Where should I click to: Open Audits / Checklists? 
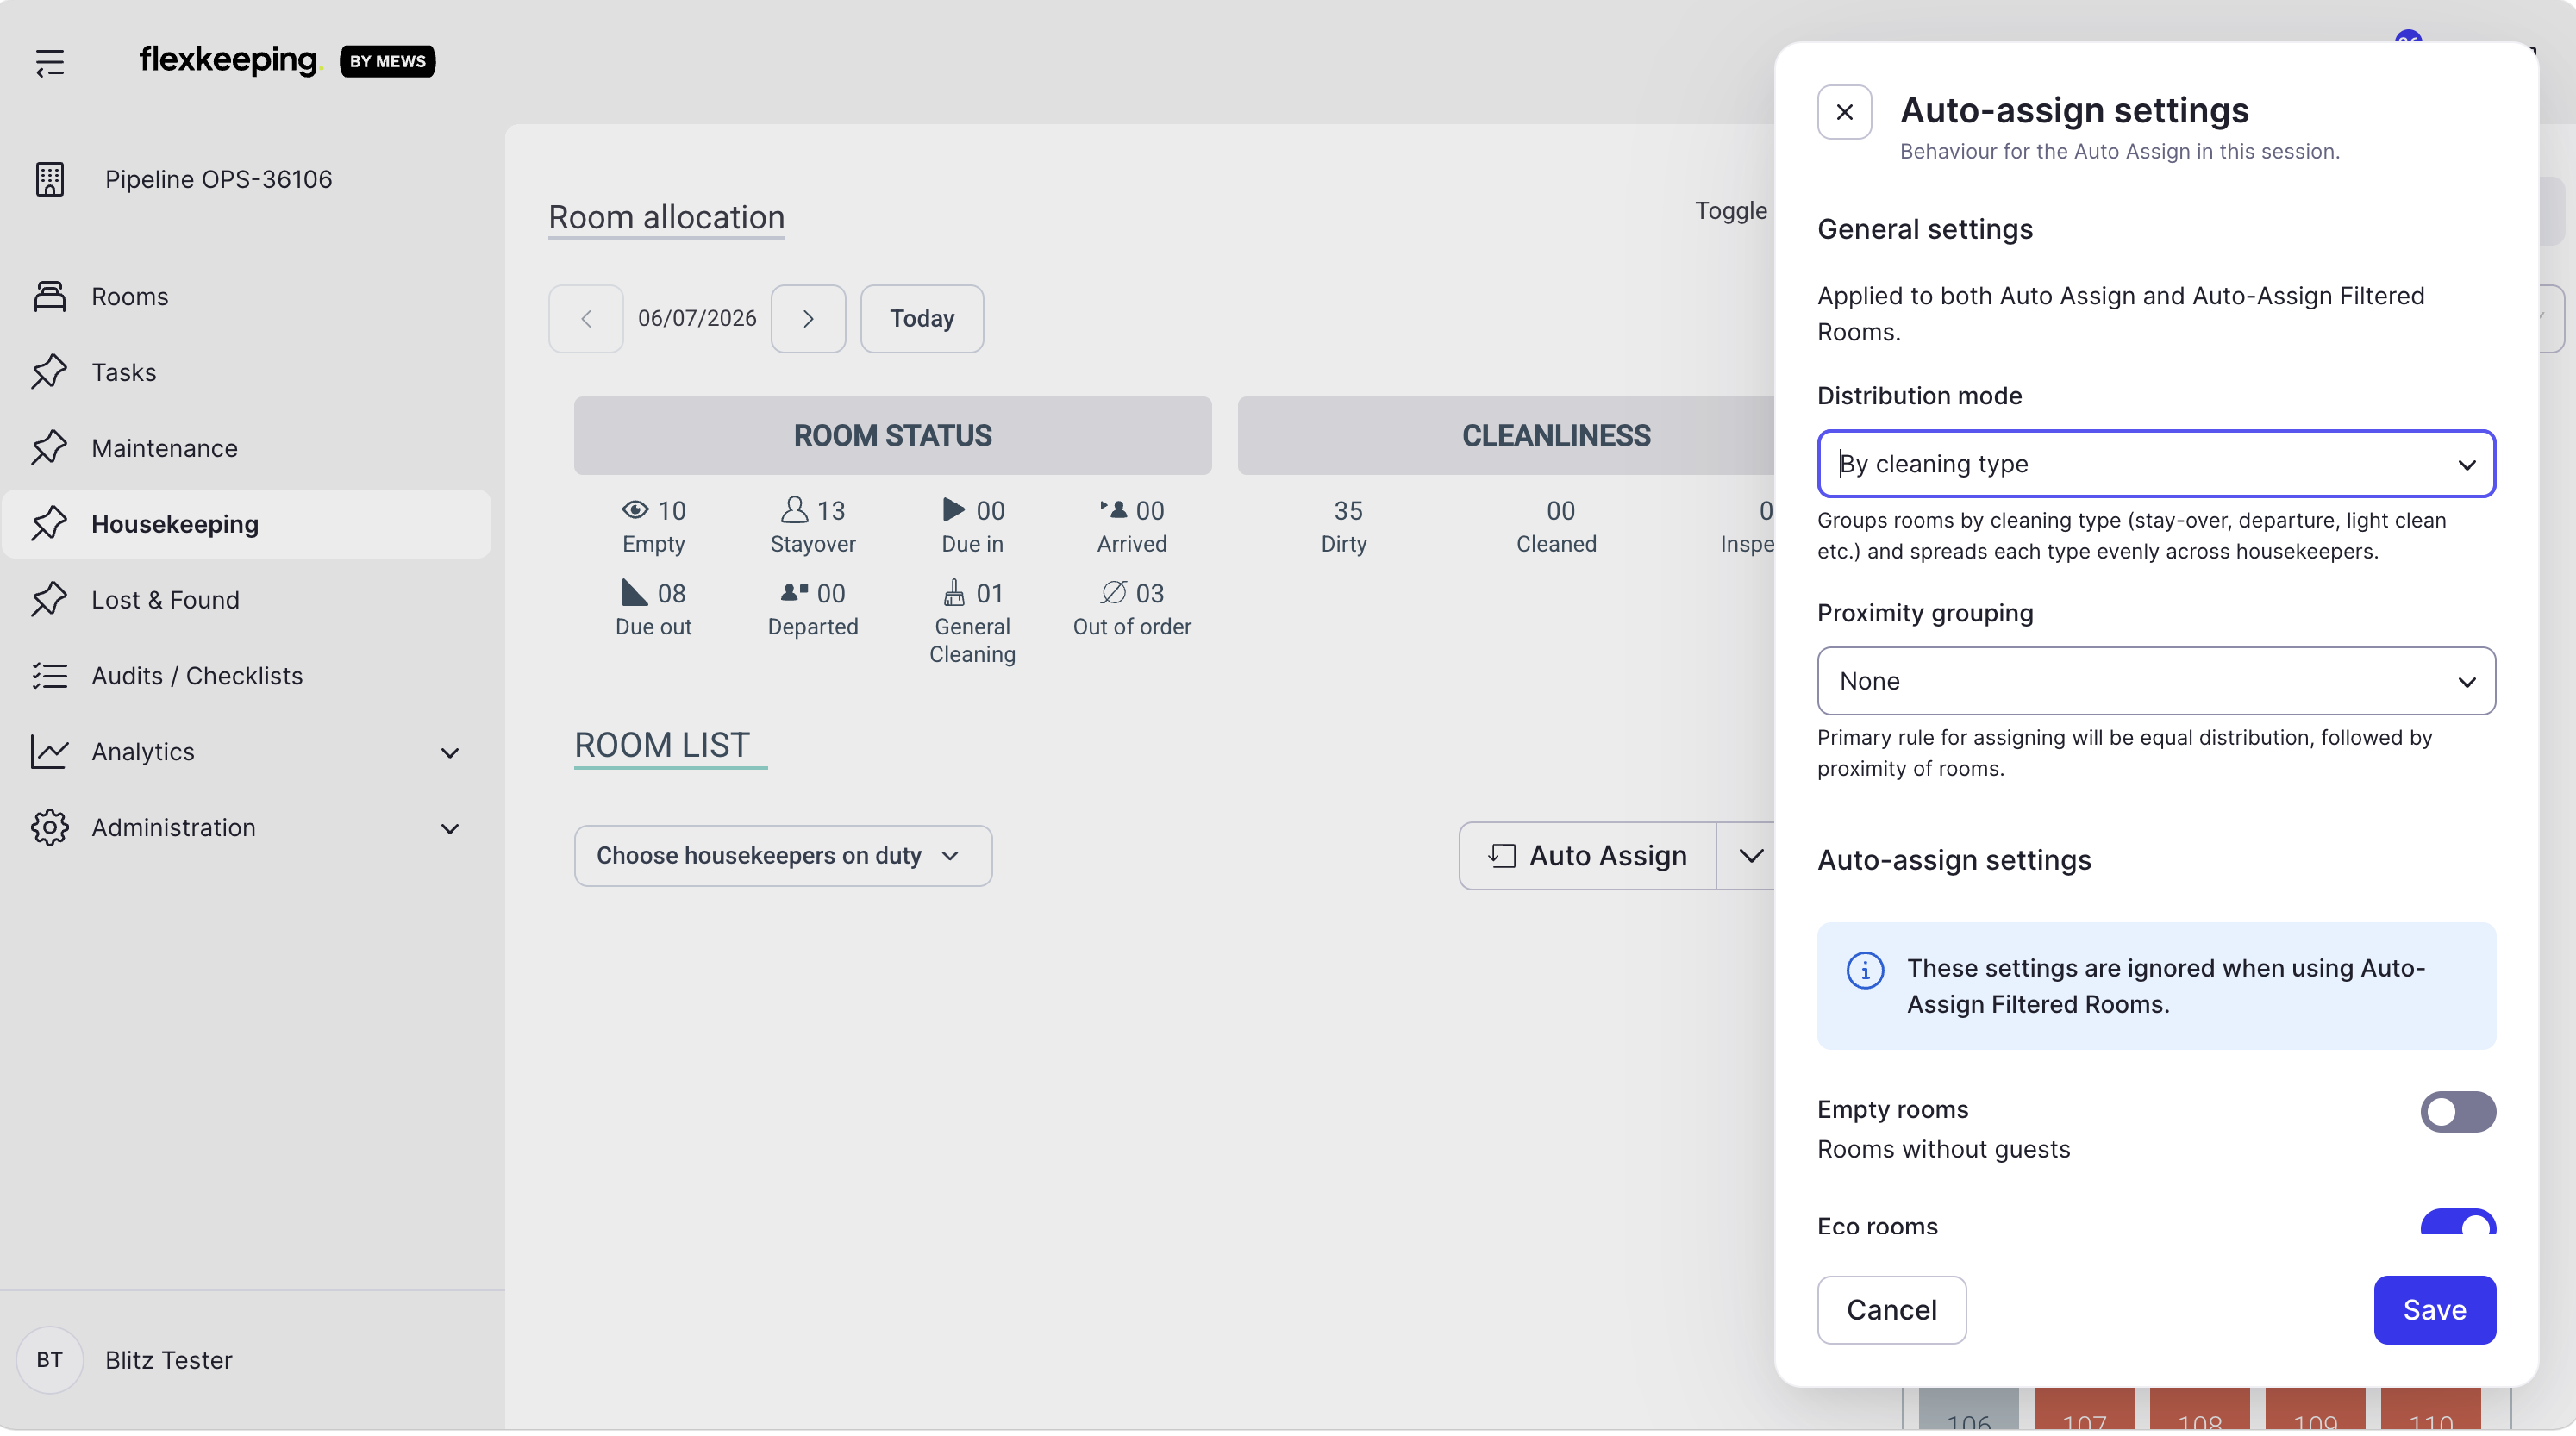(246, 676)
